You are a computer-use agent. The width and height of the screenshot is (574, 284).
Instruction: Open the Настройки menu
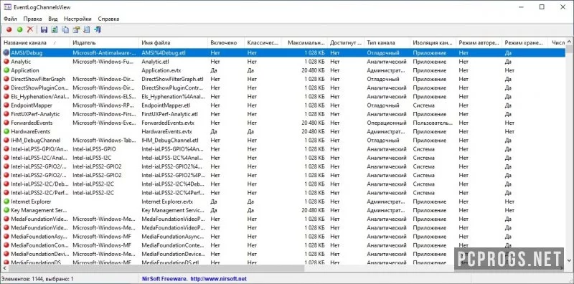pyautogui.click(x=77, y=19)
